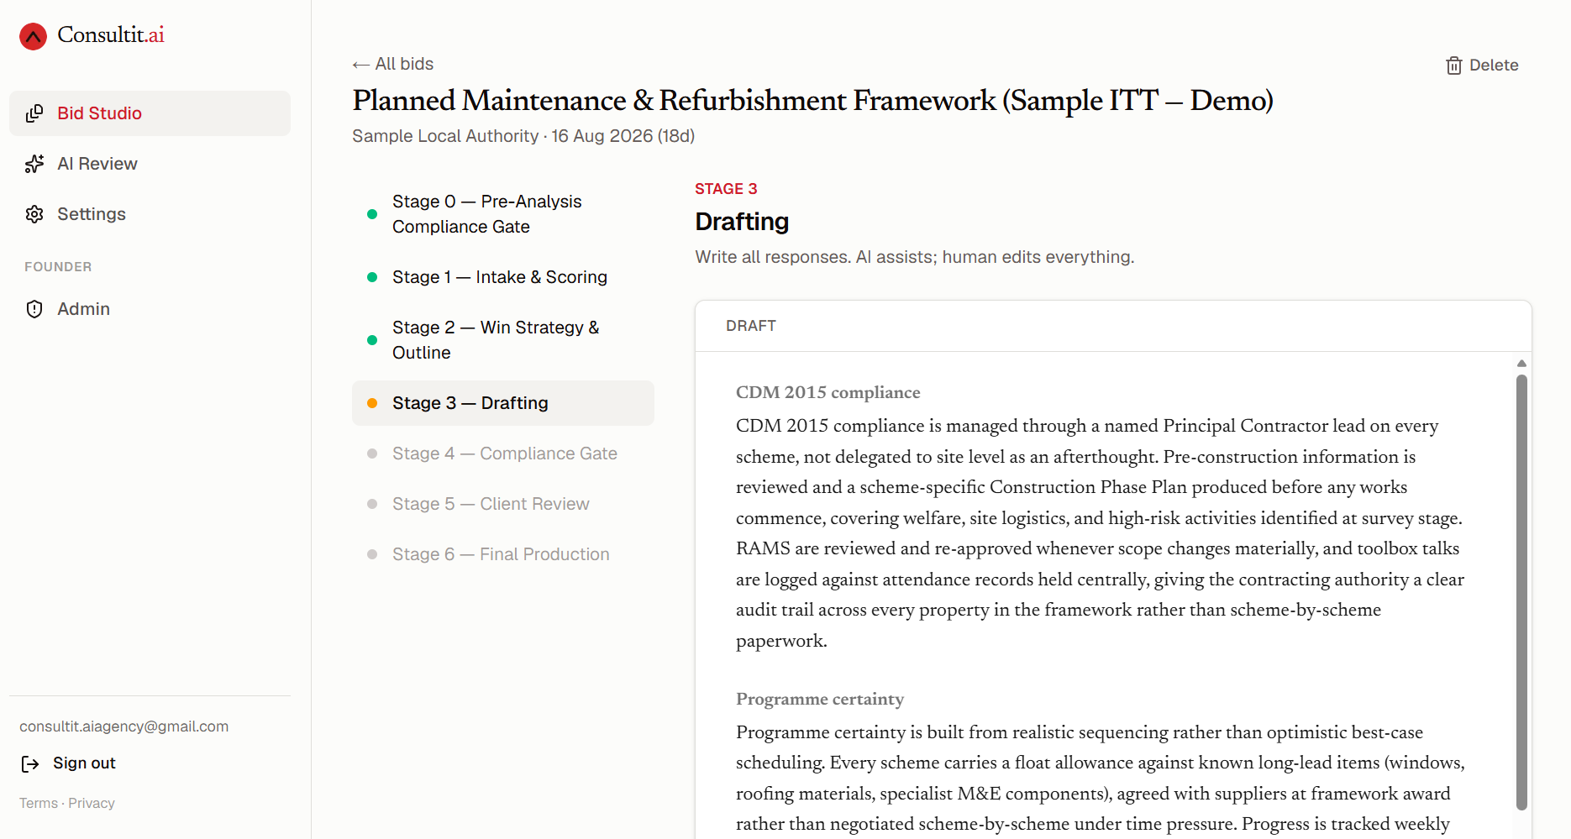Open the Settings gear icon
Image resolution: width=1571 pixels, height=839 pixels.
point(34,214)
